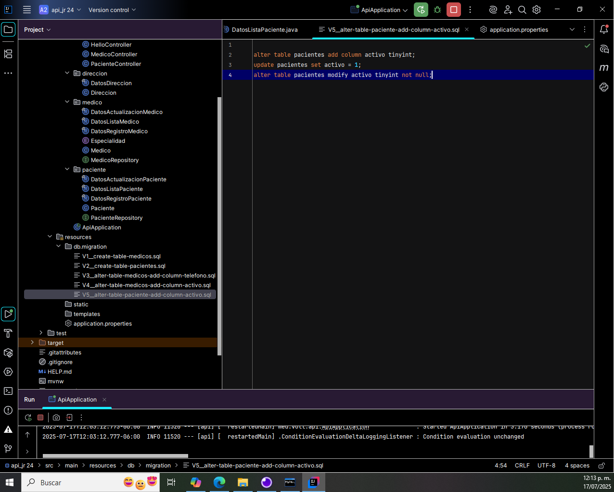Take a thread dump camera icon
614x492 pixels.
(56, 417)
